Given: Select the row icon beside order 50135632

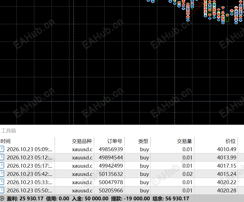Looking at the screenshot, I should click(x=2, y=174).
